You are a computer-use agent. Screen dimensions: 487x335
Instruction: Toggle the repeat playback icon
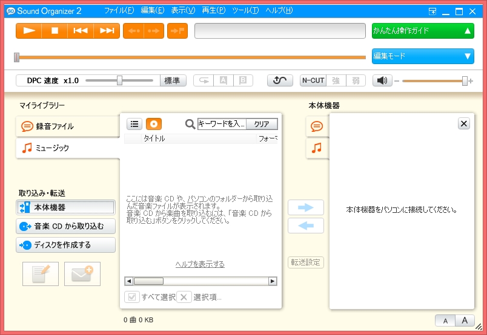204,80
